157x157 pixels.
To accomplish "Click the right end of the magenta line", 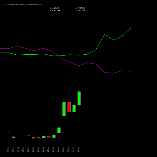I will coord(131,71).
